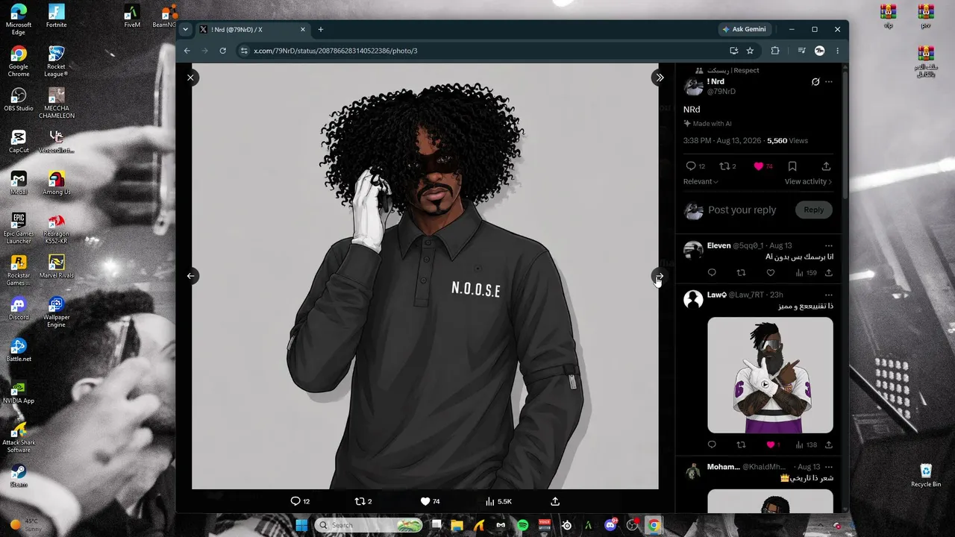Screen dimensions: 955x537
Task: Click the Made with AI label
Action: 707,124
